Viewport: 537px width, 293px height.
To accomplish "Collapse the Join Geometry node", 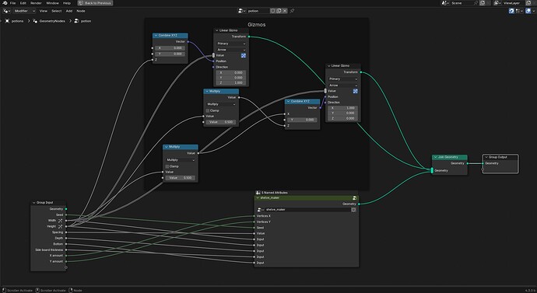I will point(436,157).
